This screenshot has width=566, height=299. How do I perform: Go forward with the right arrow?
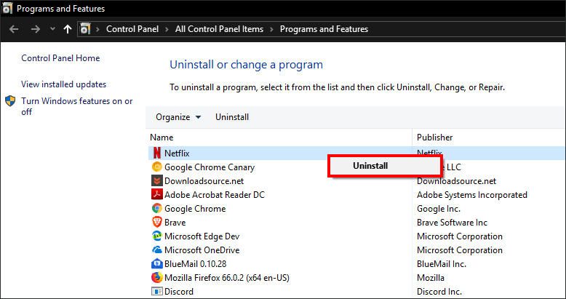click(x=36, y=29)
